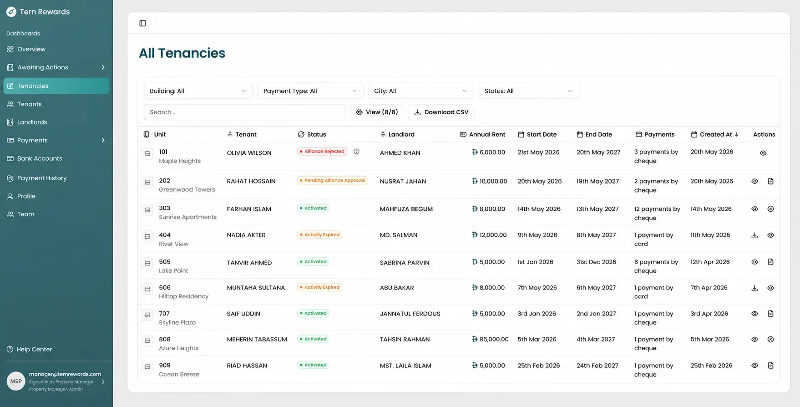This screenshot has width=800, height=407.
Task: Toggle the sidebar panel icon
Action: [143, 23]
